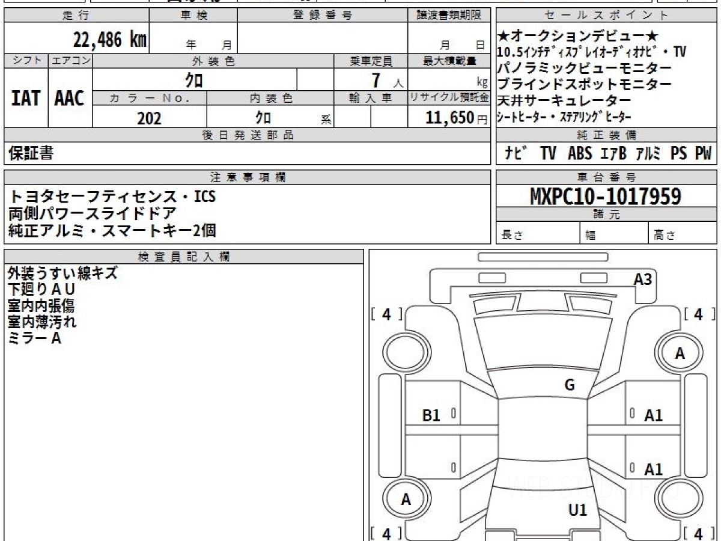Click inspector note 室内薄汚れ
The height and width of the screenshot is (541, 721).
tap(42, 322)
